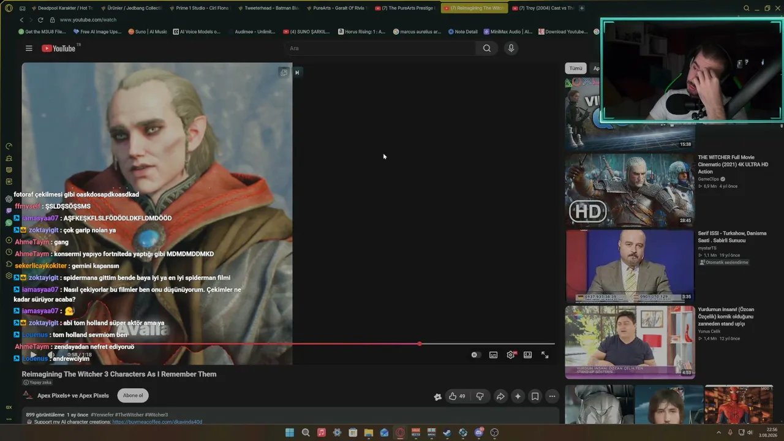Seek using the red video progress bar
Viewport: 784px width, 441px height.
(288, 344)
